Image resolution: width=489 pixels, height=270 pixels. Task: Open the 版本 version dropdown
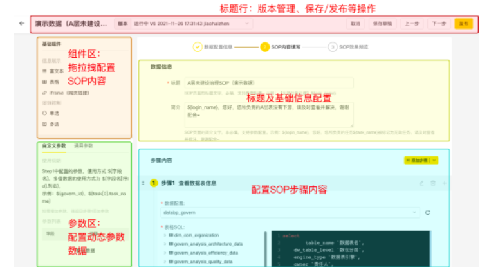[184, 24]
